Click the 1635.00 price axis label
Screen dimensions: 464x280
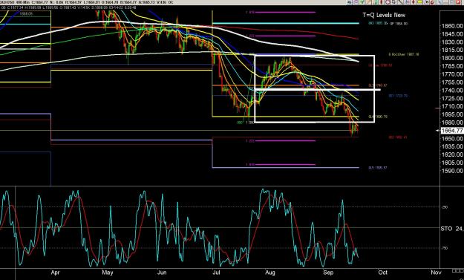point(452,146)
